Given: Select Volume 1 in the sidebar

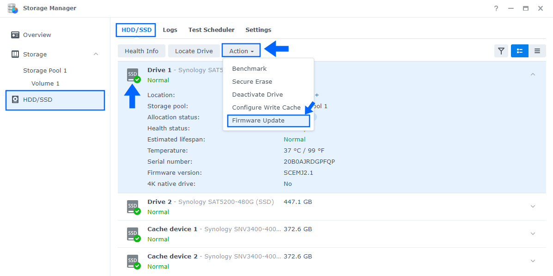Looking at the screenshot, I should (45, 83).
